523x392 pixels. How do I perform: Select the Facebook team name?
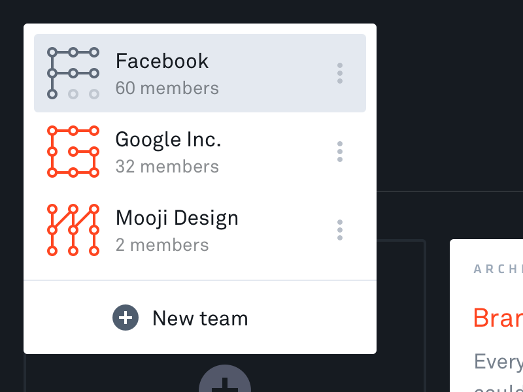tap(162, 61)
